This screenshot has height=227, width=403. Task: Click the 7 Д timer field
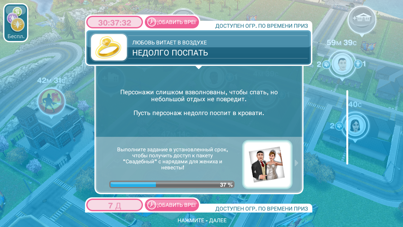coord(115,206)
